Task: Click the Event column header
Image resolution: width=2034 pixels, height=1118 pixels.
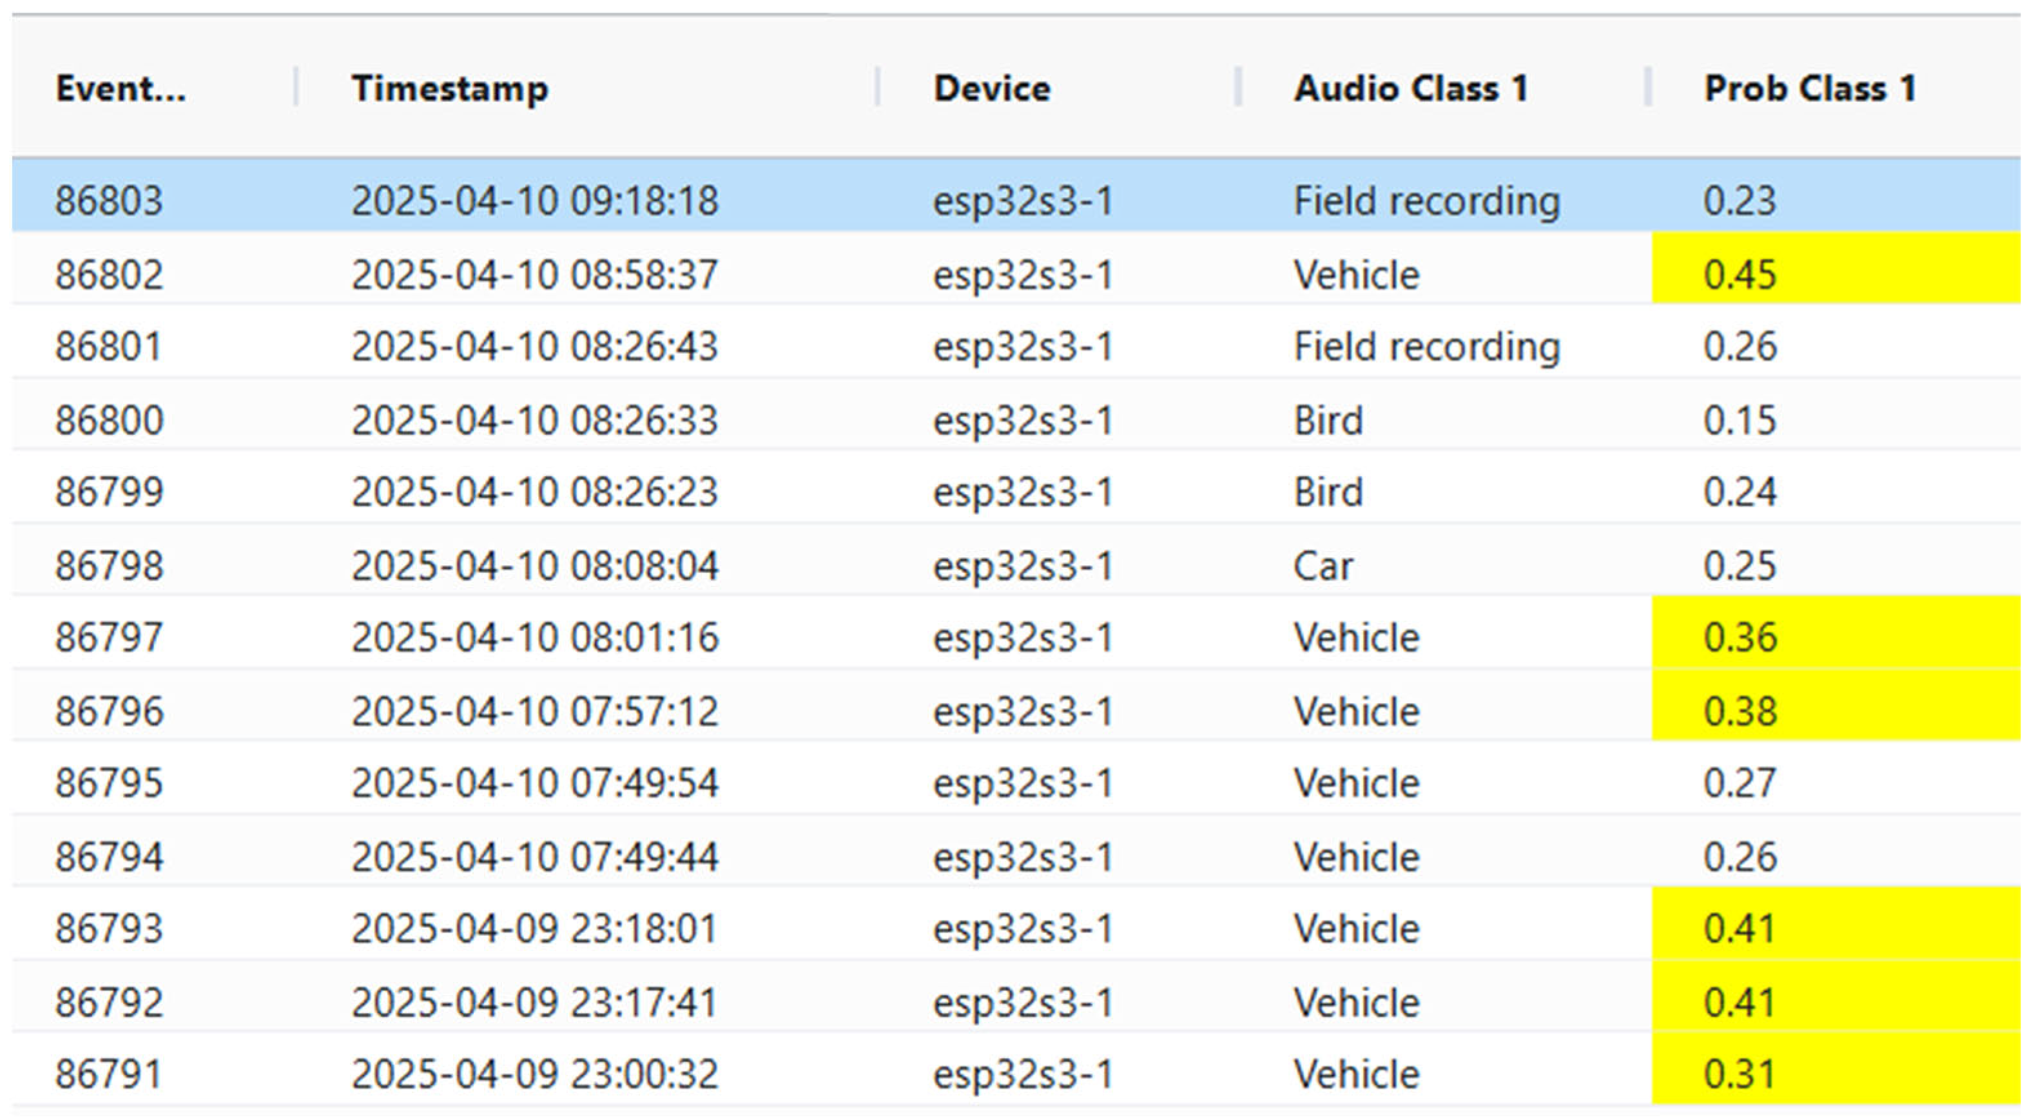Action: (x=121, y=88)
